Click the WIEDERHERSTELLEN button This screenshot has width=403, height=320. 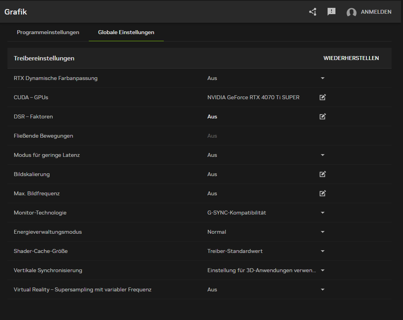click(351, 58)
